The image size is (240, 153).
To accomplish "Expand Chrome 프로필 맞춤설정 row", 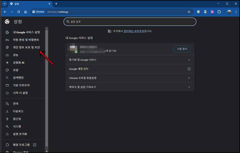I will coord(130,78).
